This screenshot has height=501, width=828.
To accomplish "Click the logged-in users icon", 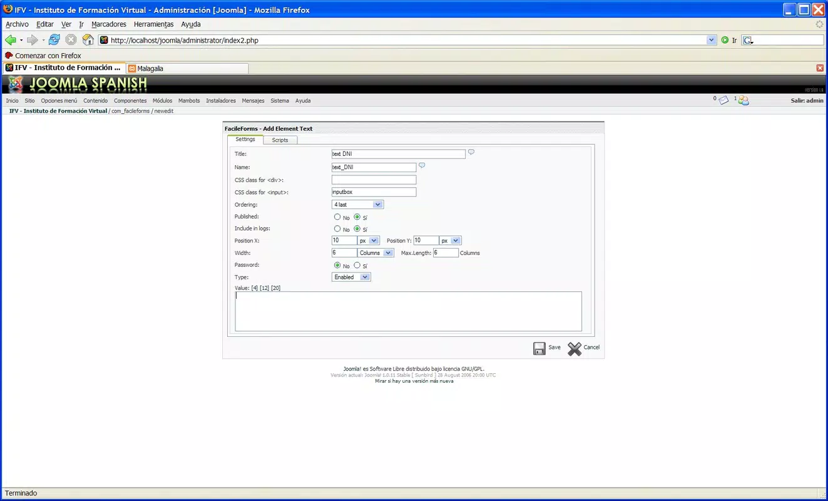I will (744, 100).
